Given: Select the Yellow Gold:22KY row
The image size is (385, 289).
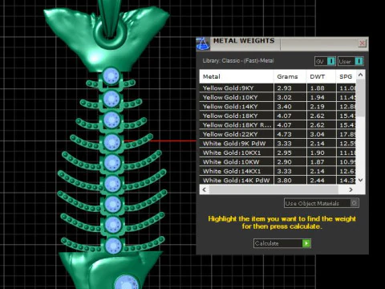Looking at the screenshot, I should [x=278, y=134].
